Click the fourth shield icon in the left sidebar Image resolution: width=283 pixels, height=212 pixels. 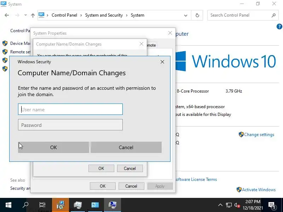pos(5,69)
